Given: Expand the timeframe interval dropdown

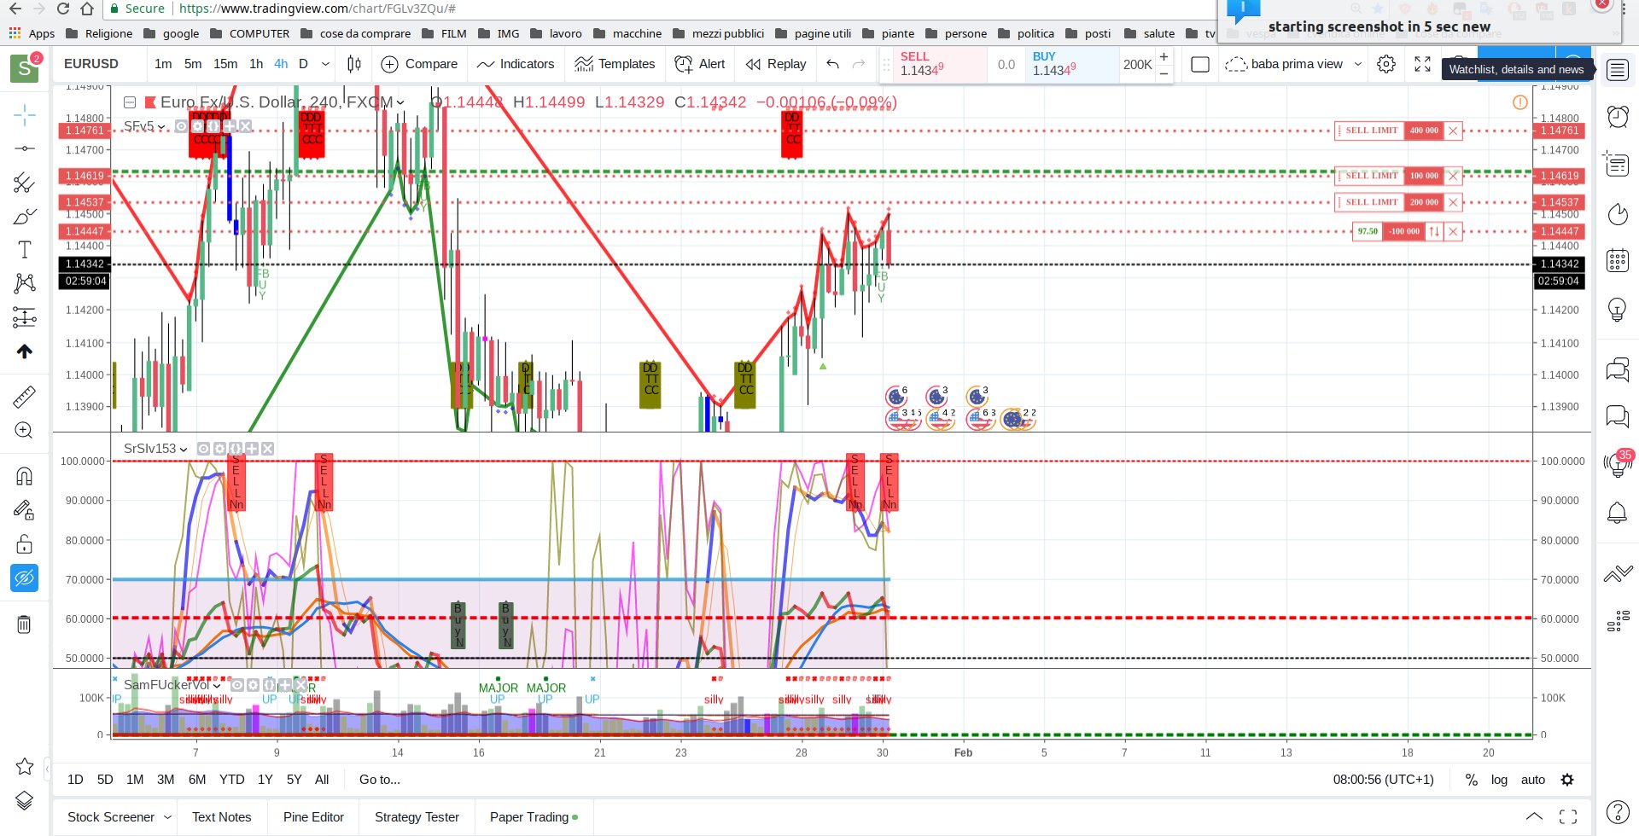Looking at the screenshot, I should coord(325,64).
